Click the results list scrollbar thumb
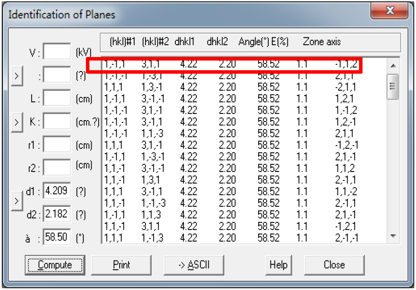Image resolution: width=416 pixels, height=290 pixels. coord(393,86)
